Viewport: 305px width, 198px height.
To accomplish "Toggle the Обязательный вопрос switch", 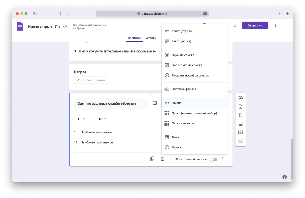I will click(x=213, y=159).
